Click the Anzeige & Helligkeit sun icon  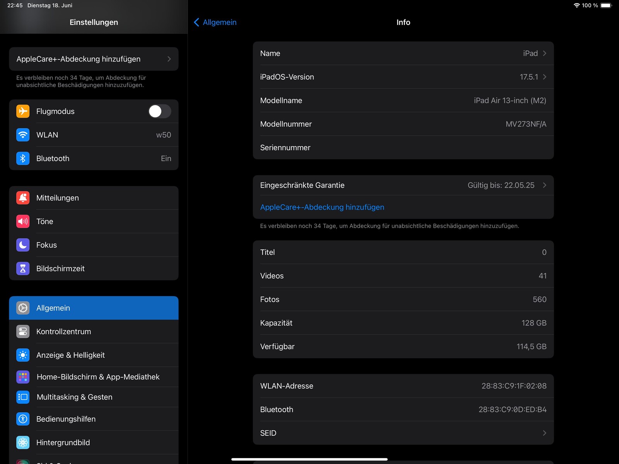(x=23, y=355)
